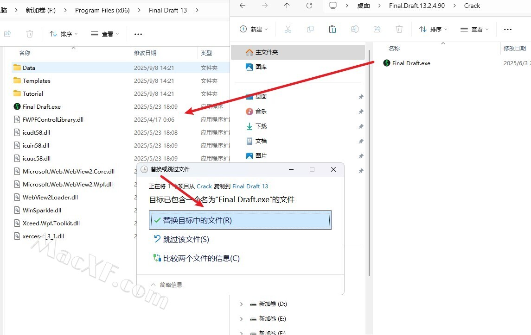Click the 修改日期 column header in left window
This screenshot has width=531, height=335.
pos(145,53)
